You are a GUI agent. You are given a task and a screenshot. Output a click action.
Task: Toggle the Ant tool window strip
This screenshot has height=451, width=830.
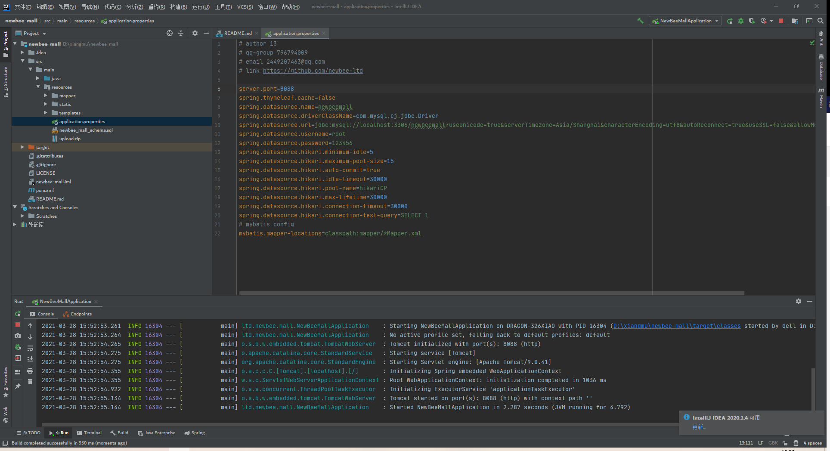pos(821,39)
